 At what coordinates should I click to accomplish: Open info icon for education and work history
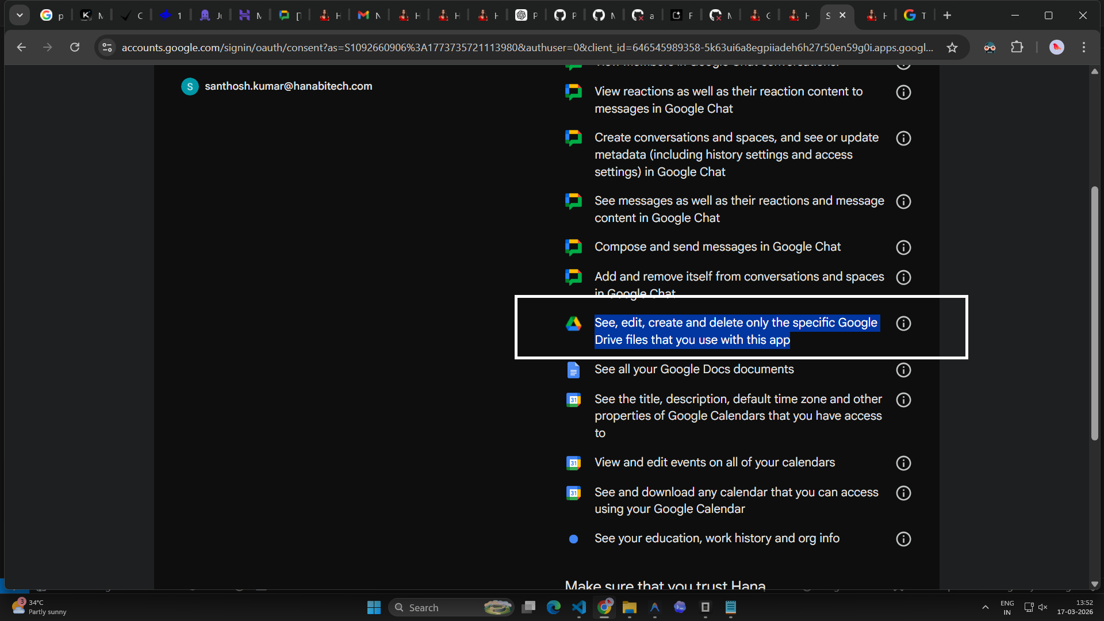903,539
